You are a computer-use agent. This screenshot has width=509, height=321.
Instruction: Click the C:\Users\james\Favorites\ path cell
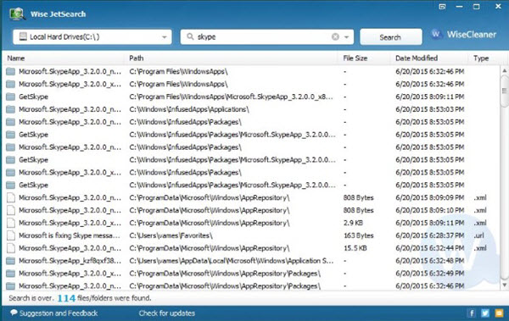click(x=171, y=235)
